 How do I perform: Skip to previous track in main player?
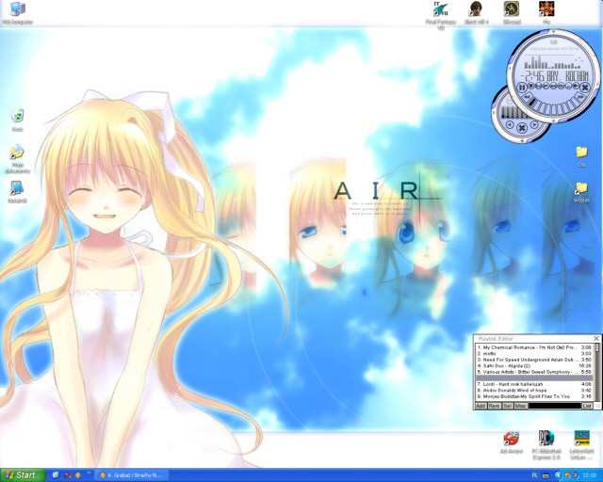[x=528, y=97]
